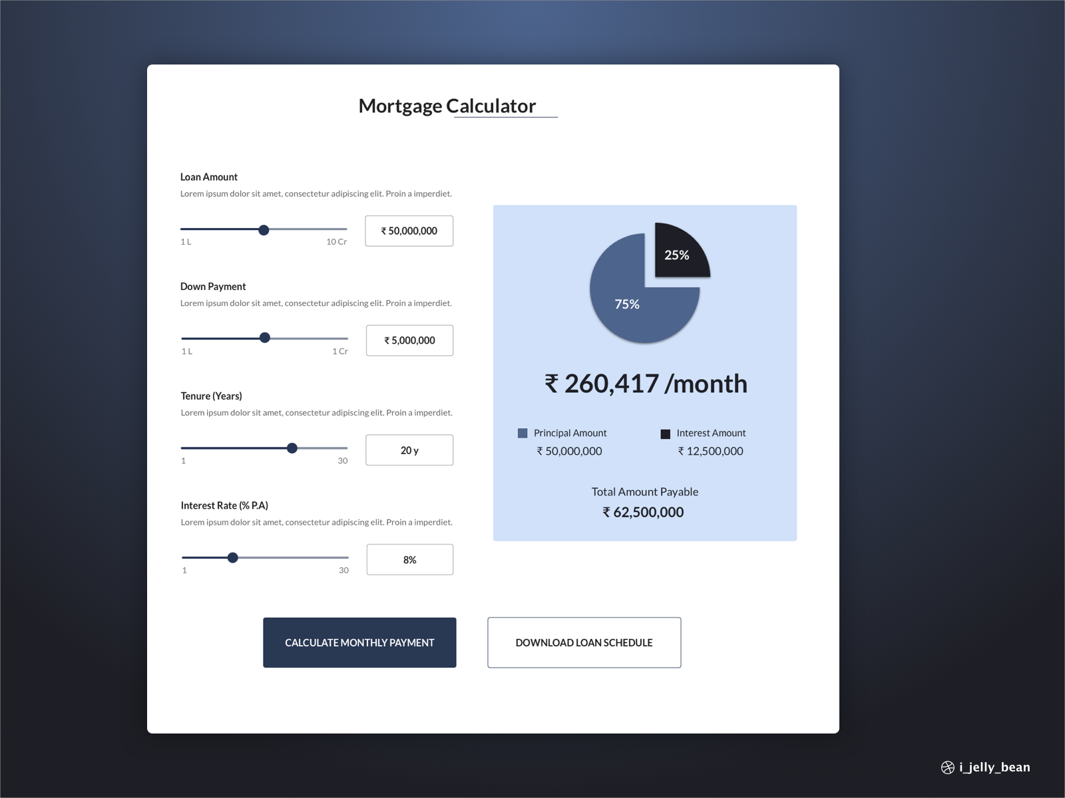Screen dimensions: 1065x798
Task: Click the 1 Cr maximum label
Action: pyautogui.click(x=340, y=352)
